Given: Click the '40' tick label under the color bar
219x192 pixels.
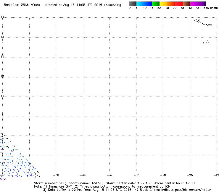Looking at the screenshot, I should tap(190, 8).
